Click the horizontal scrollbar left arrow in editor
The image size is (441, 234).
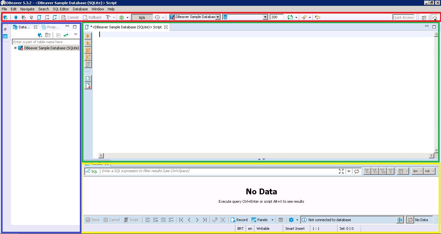(x=101, y=156)
